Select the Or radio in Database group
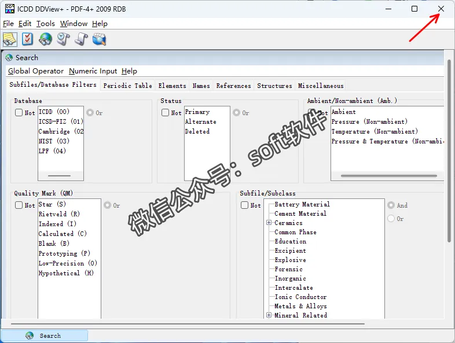 click(90, 112)
